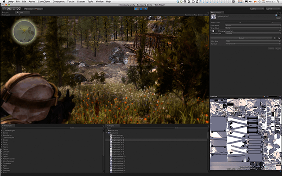Open the Filter Mode dropdown
The height and width of the screenshot is (176, 282).
[253, 26]
